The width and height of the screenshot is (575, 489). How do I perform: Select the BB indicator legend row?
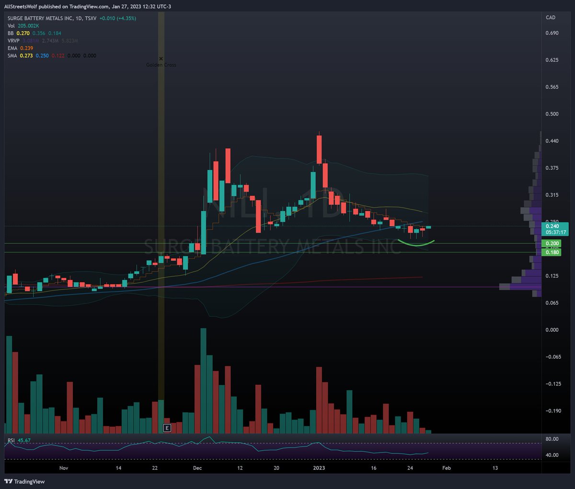click(x=34, y=34)
